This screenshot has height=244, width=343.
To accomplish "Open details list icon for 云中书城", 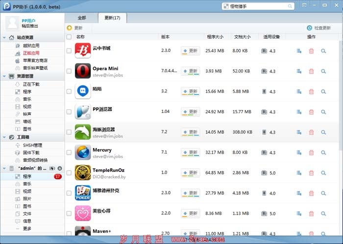I will pyautogui.click(x=299, y=51).
